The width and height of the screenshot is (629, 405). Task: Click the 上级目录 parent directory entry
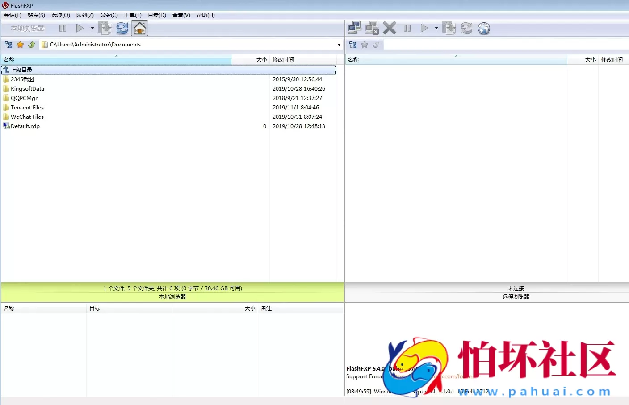point(21,70)
